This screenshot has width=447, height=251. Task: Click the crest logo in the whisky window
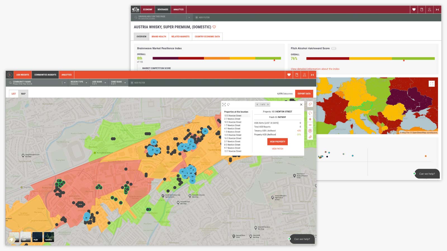click(135, 9)
